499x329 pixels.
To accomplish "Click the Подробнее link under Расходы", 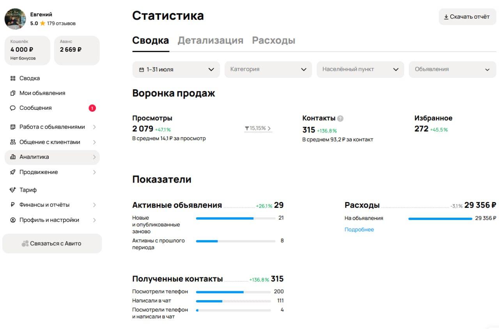I will pos(359,229).
